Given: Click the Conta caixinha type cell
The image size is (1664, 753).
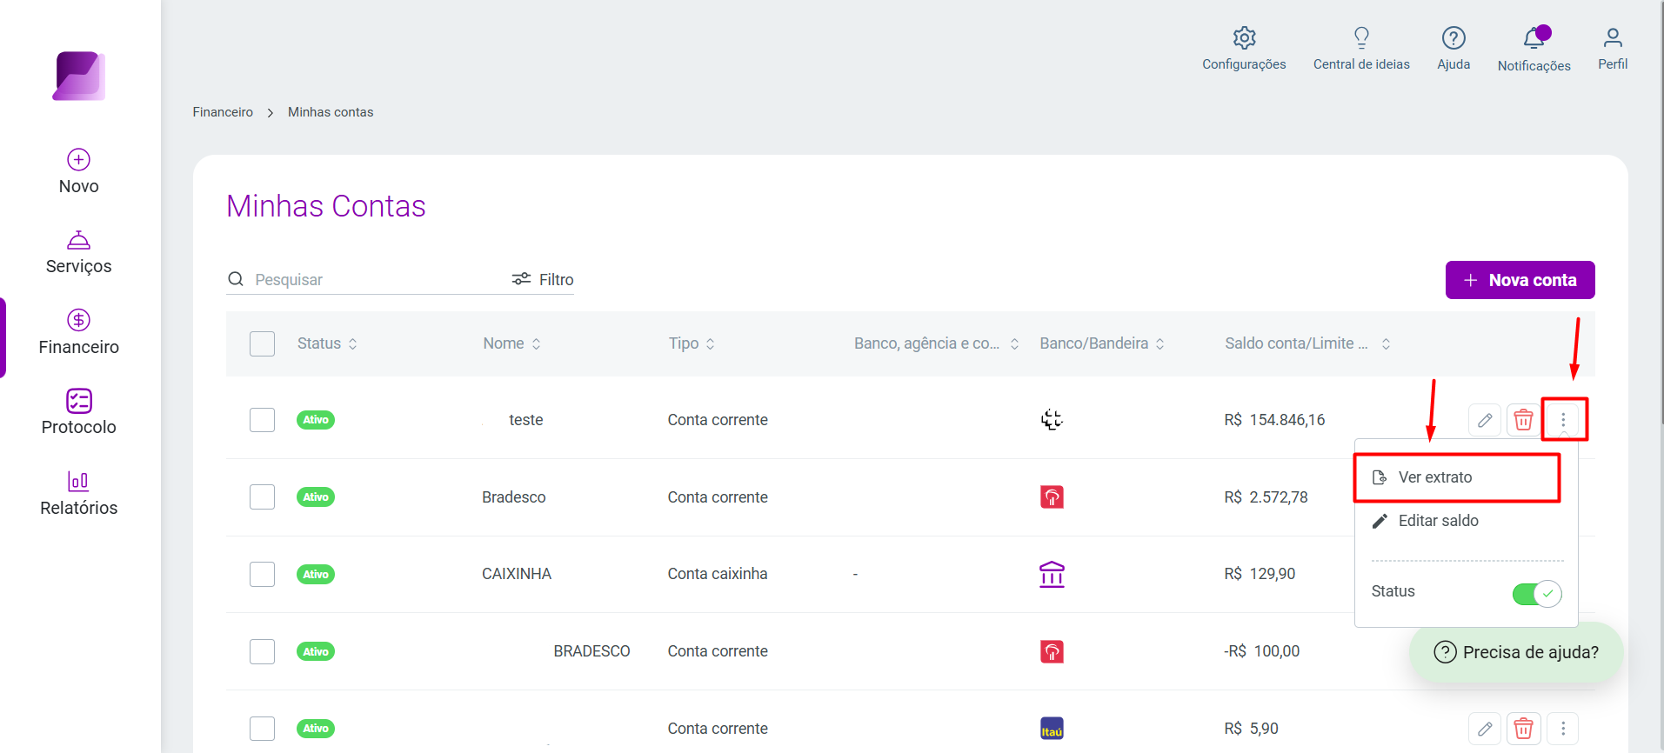Looking at the screenshot, I should [718, 574].
